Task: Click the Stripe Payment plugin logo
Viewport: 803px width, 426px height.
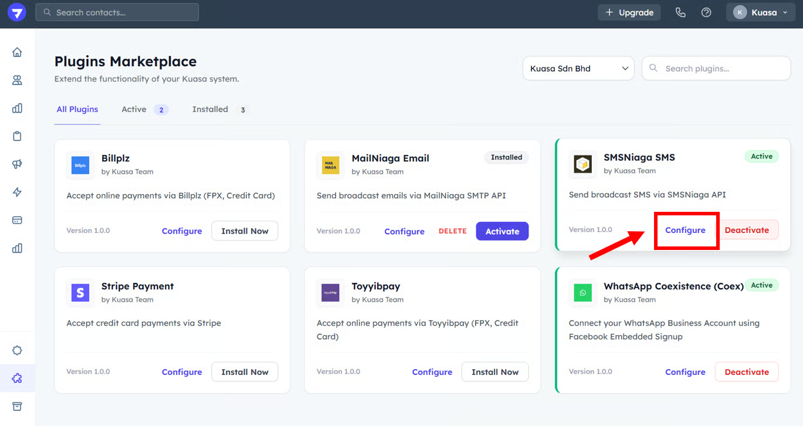Action: coord(80,292)
